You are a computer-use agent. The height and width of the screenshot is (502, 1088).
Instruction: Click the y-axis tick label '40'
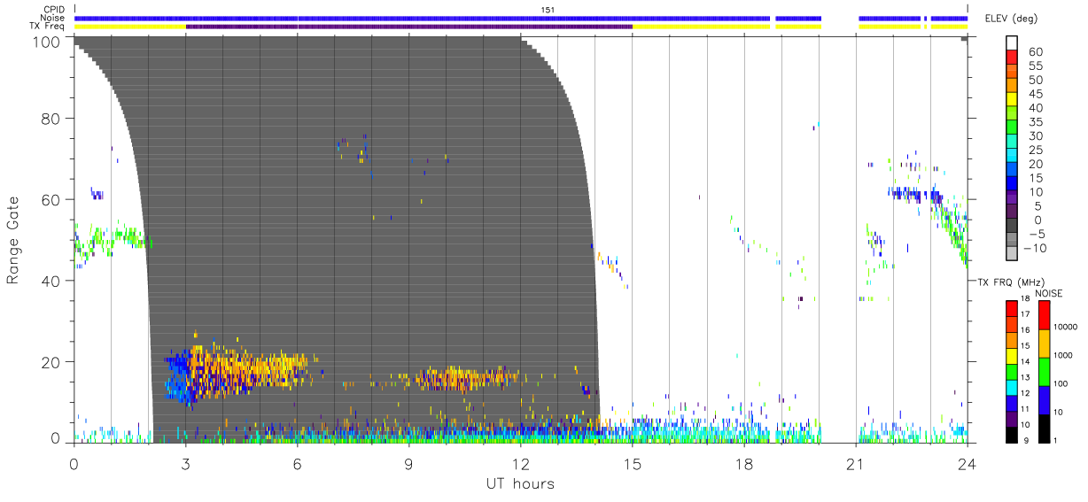click(52, 282)
